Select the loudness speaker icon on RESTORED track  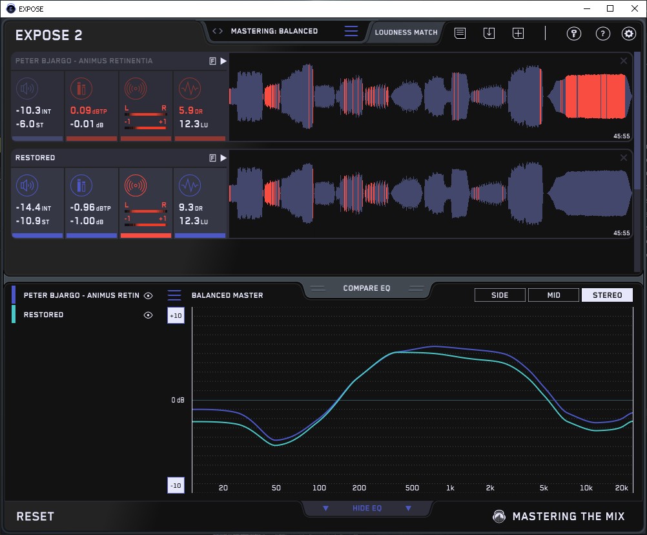(x=27, y=185)
